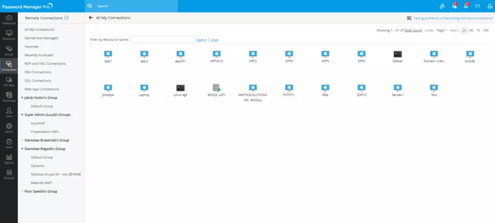Launch the Serwer1 connection icon
This screenshot has height=223, width=495.
coord(398,88)
